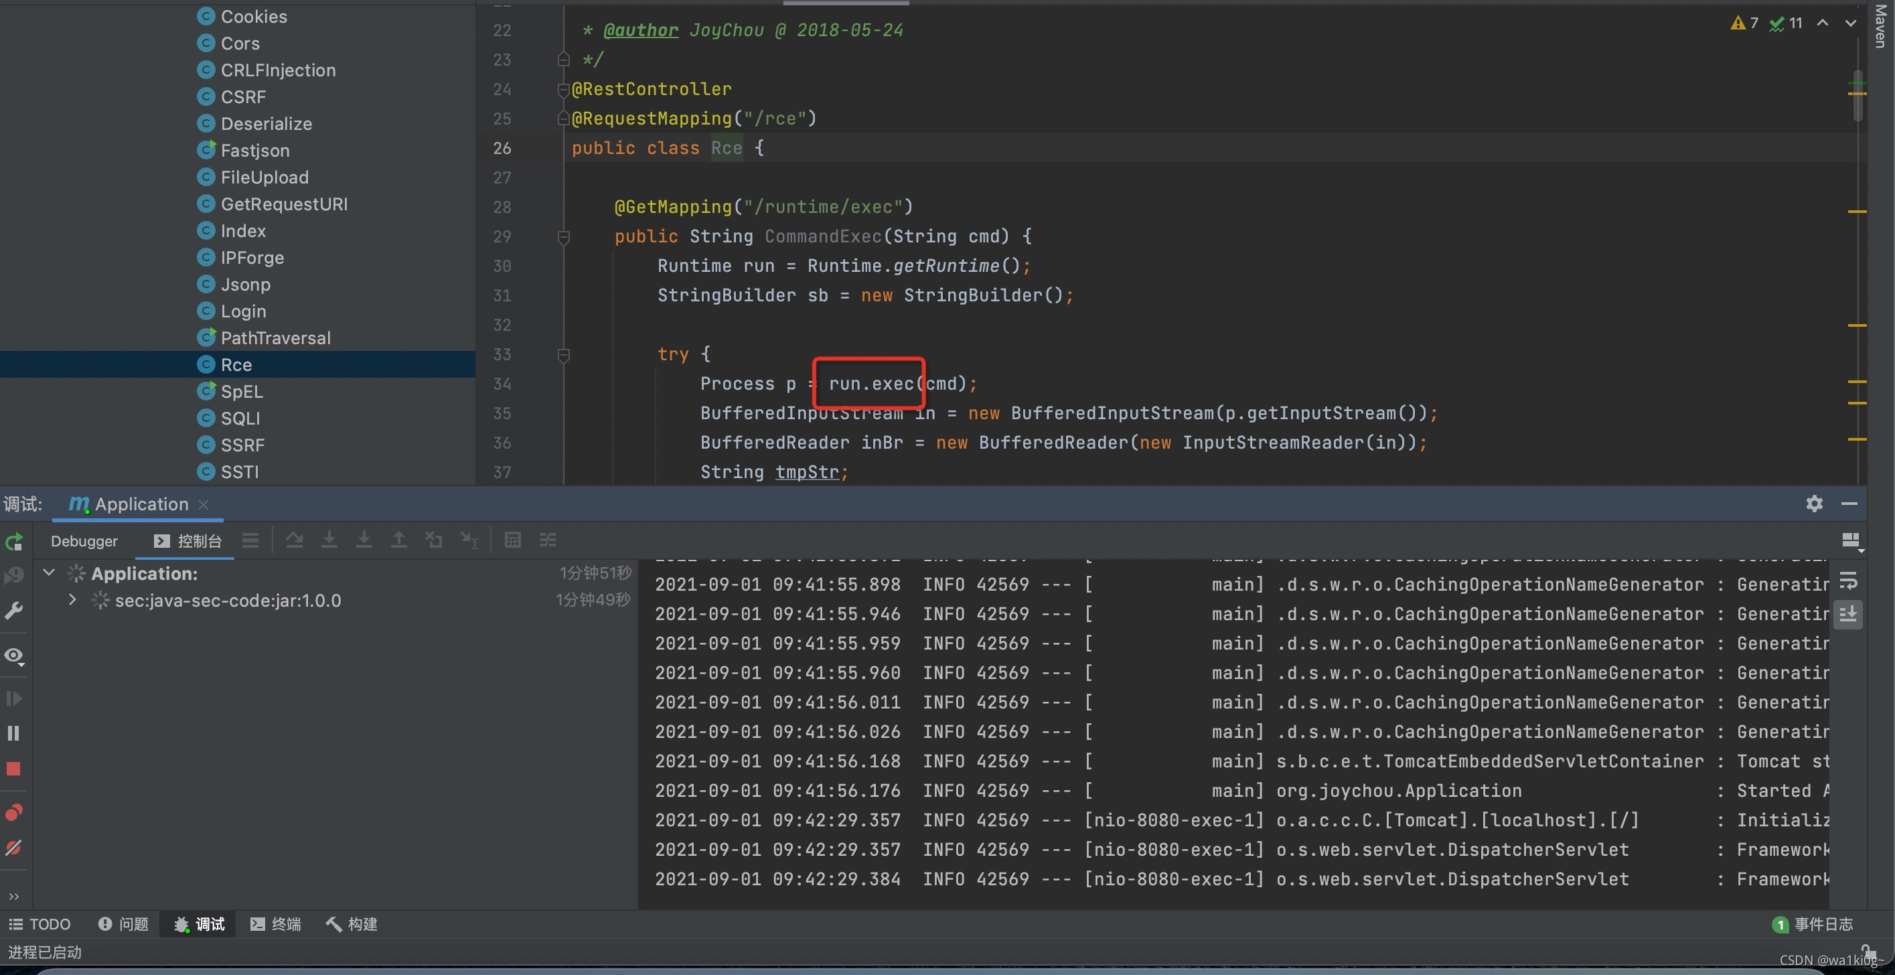Toggle soft-wrap in console output
The height and width of the screenshot is (975, 1895).
click(x=1848, y=581)
